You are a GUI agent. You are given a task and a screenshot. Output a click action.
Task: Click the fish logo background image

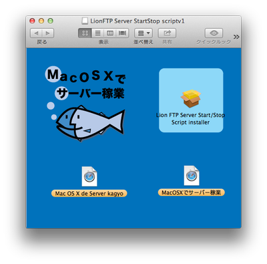coord(85,104)
